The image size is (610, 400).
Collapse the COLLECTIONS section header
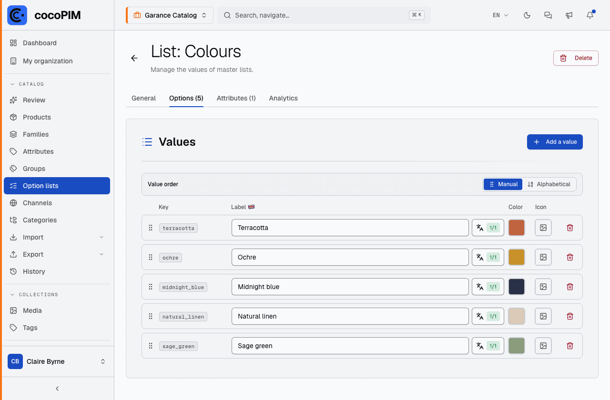click(x=34, y=294)
